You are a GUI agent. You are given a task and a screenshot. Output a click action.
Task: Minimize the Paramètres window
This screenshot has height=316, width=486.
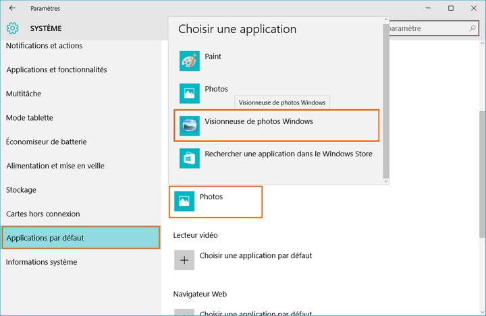point(428,8)
